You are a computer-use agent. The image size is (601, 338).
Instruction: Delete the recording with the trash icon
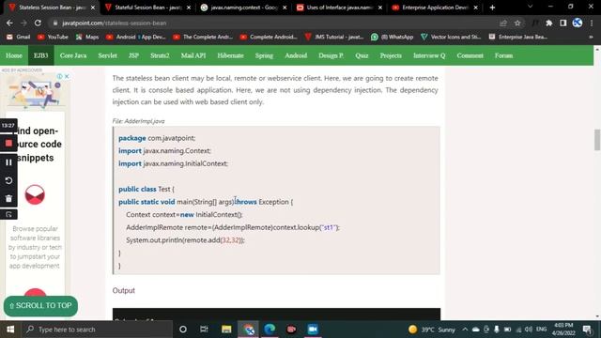8,198
